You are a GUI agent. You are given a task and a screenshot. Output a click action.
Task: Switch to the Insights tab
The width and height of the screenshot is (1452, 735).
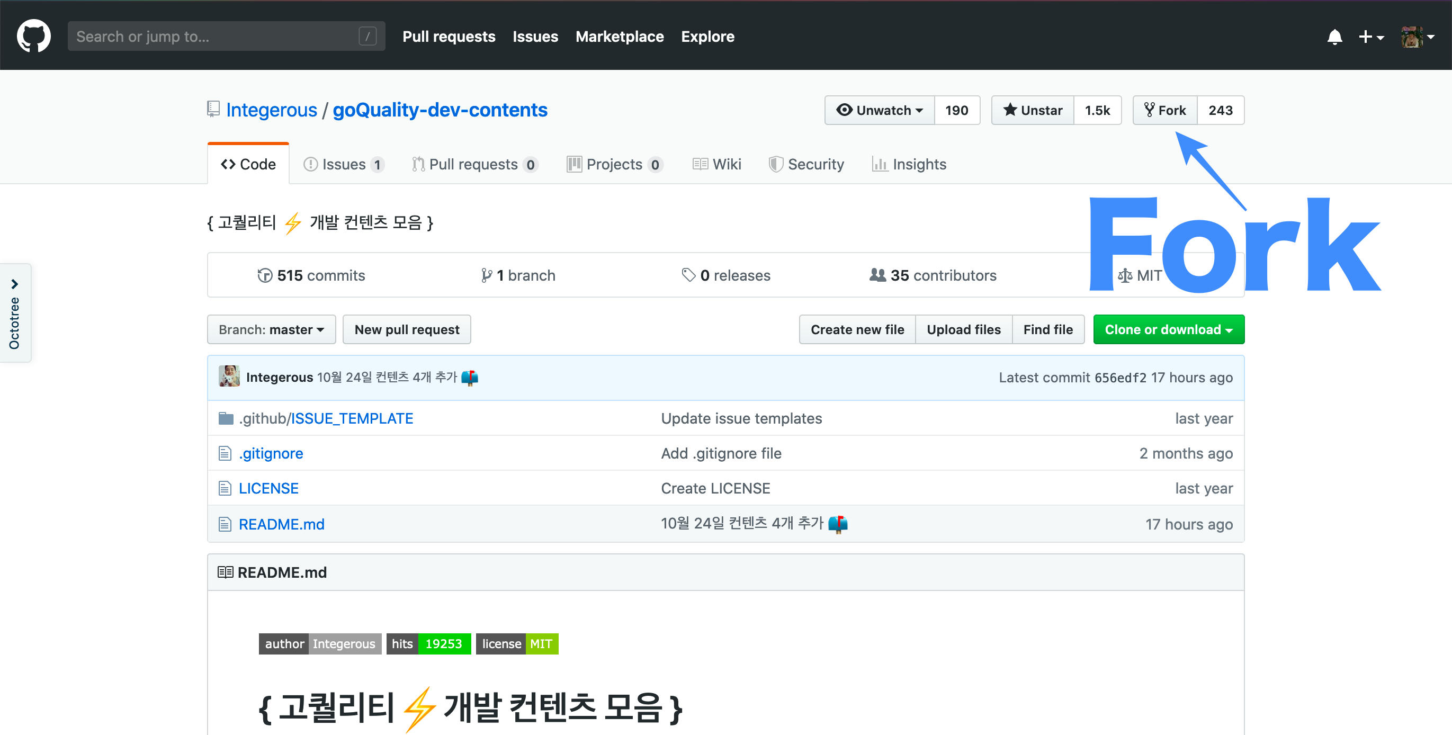point(909,165)
